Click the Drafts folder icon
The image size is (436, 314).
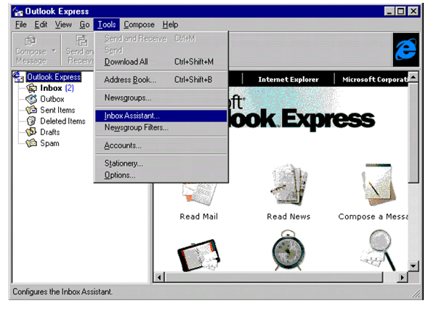pyautogui.click(x=31, y=132)
